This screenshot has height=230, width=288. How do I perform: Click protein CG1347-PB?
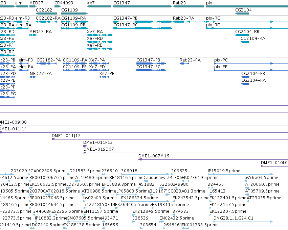pos(151,63)
